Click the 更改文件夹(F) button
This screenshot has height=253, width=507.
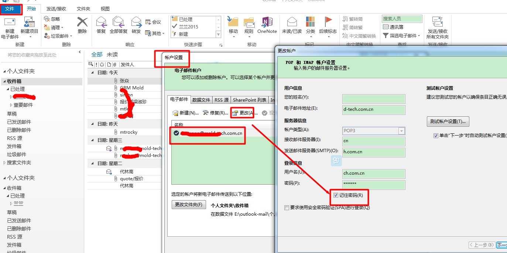click(189, 204)
